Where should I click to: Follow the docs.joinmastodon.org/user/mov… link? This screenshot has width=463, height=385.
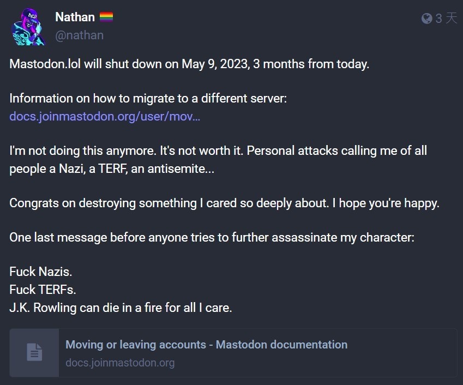click(105, 117)
